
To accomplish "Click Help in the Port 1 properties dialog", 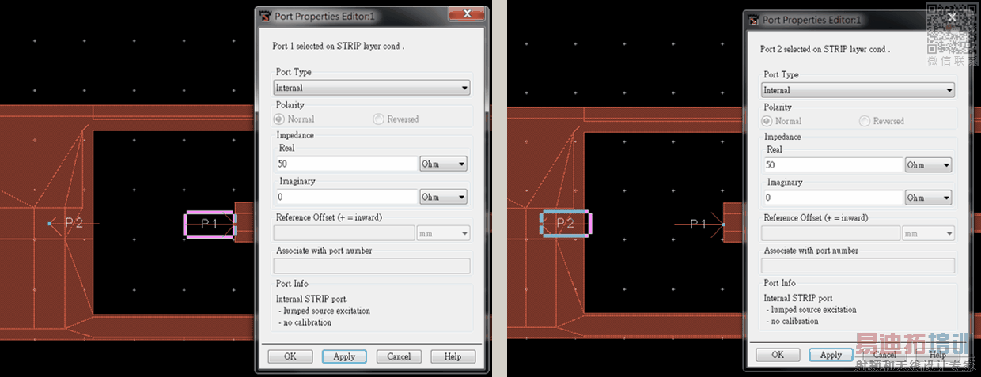I will tap(453, 356).
